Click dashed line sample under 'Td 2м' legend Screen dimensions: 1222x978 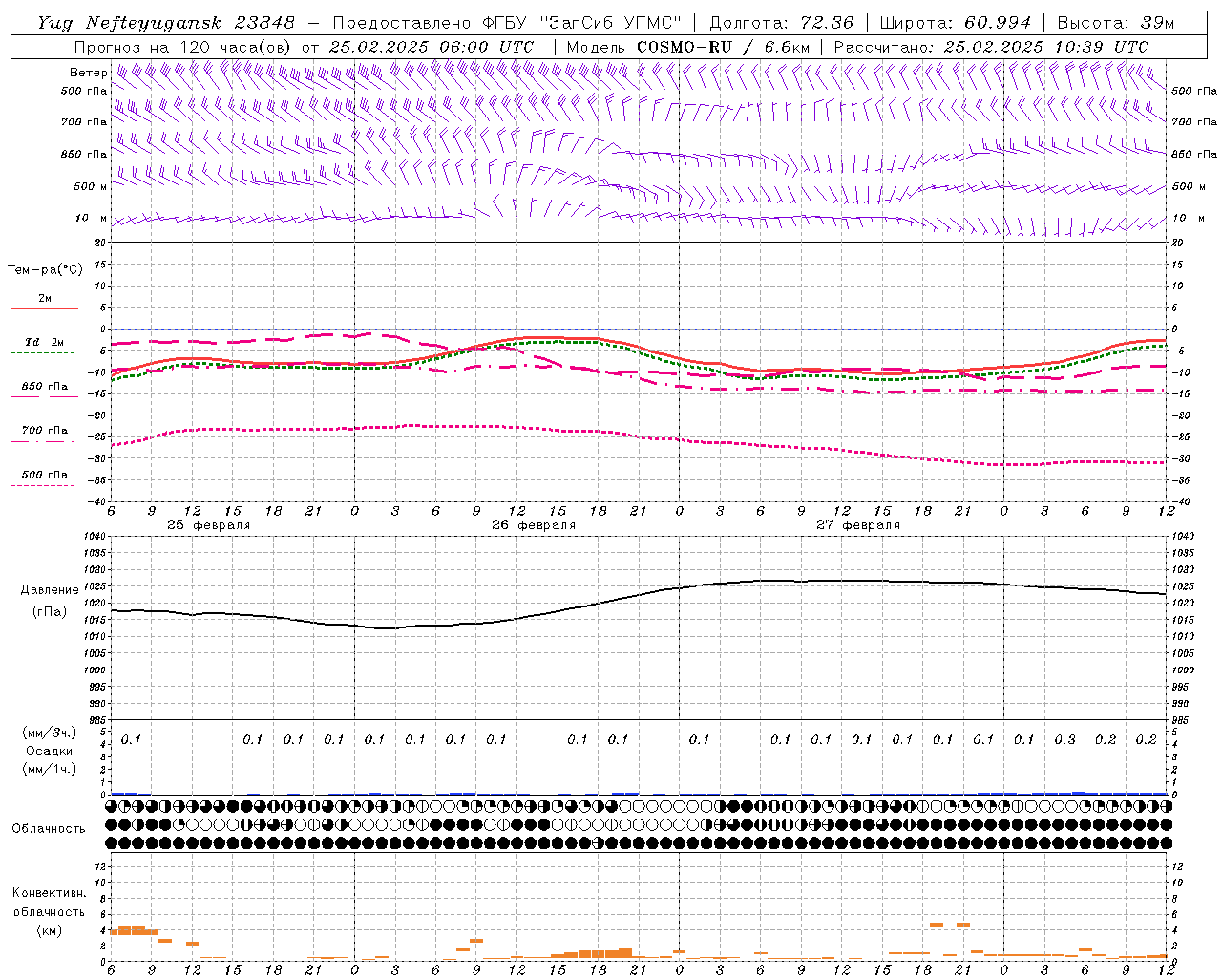44,352
